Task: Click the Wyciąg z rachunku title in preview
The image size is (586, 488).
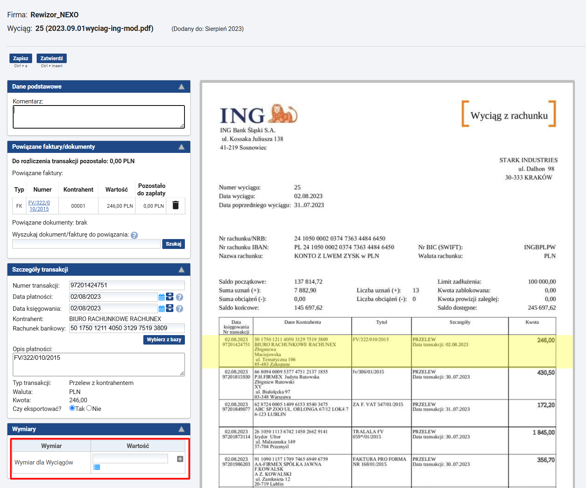Action: tap(509, 115)
